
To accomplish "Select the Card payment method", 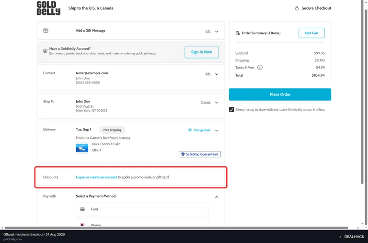I will click(142, 209).
